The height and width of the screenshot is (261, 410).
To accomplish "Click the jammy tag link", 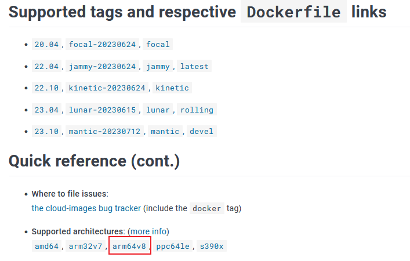I will coord(158,66).
